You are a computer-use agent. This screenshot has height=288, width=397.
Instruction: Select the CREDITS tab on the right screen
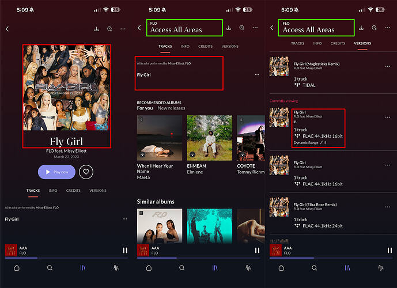pyautogui.click(x=338, y=44)
